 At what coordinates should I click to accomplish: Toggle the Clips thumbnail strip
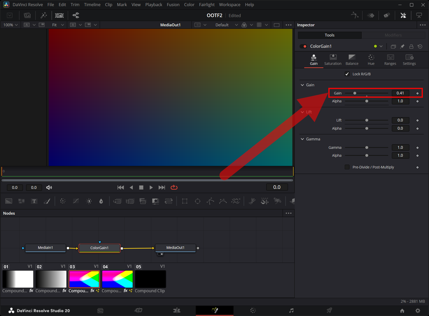click(x=59, y=15)
